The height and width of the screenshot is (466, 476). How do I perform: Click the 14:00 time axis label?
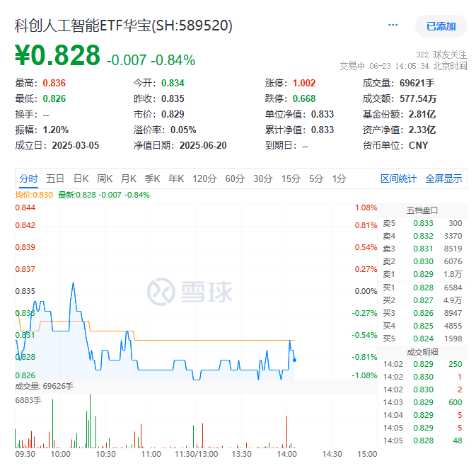pos(286,454)
